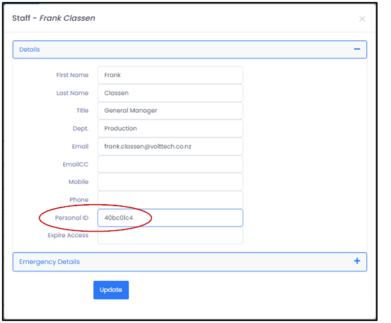
Task: Select the empty Phone input field
Action: (170, 200)
